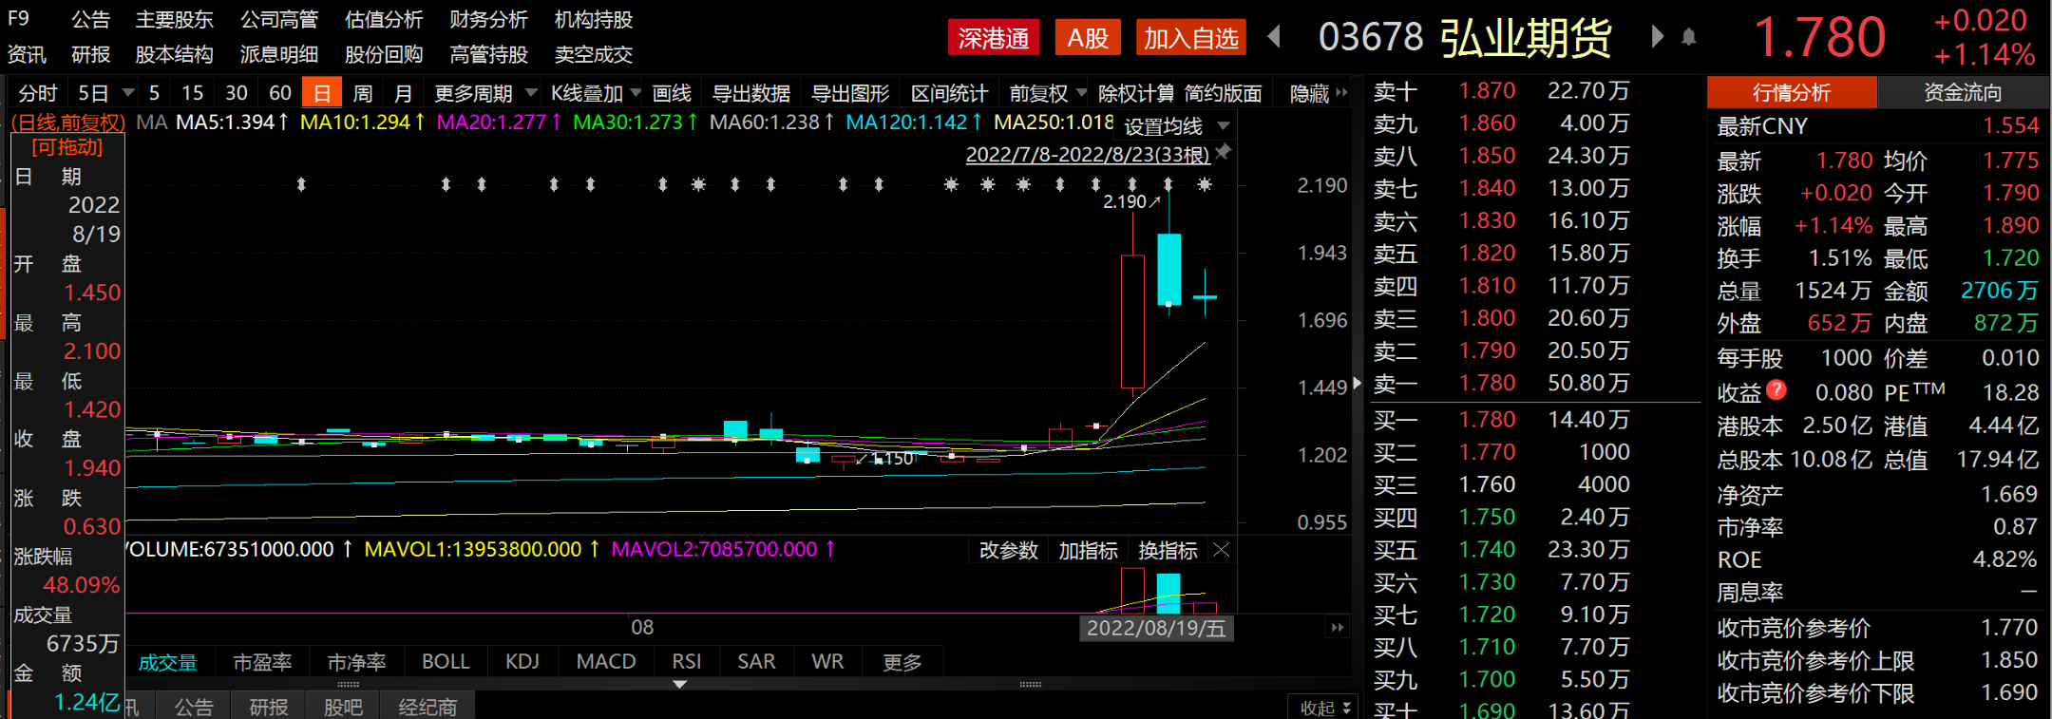The image size is (2052, 719).
Task: Go to next stock with right arrow
Action: [1658, 37]
